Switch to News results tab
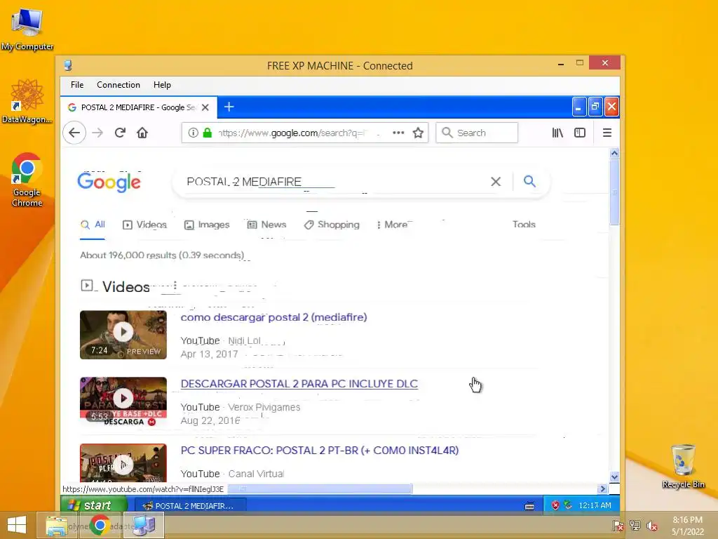718x539 pixels. [266, 225]
